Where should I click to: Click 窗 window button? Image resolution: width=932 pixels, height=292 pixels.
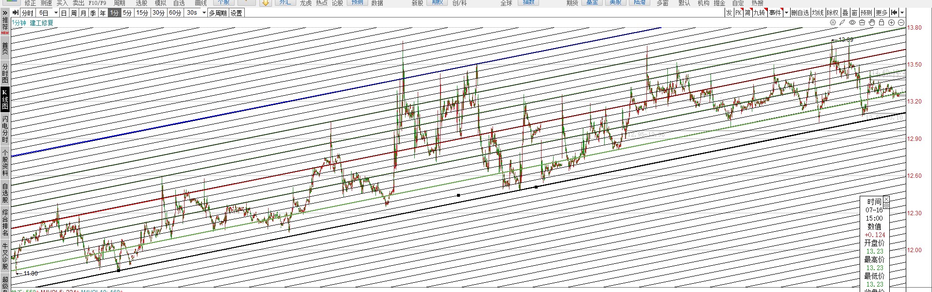[854, 13]
